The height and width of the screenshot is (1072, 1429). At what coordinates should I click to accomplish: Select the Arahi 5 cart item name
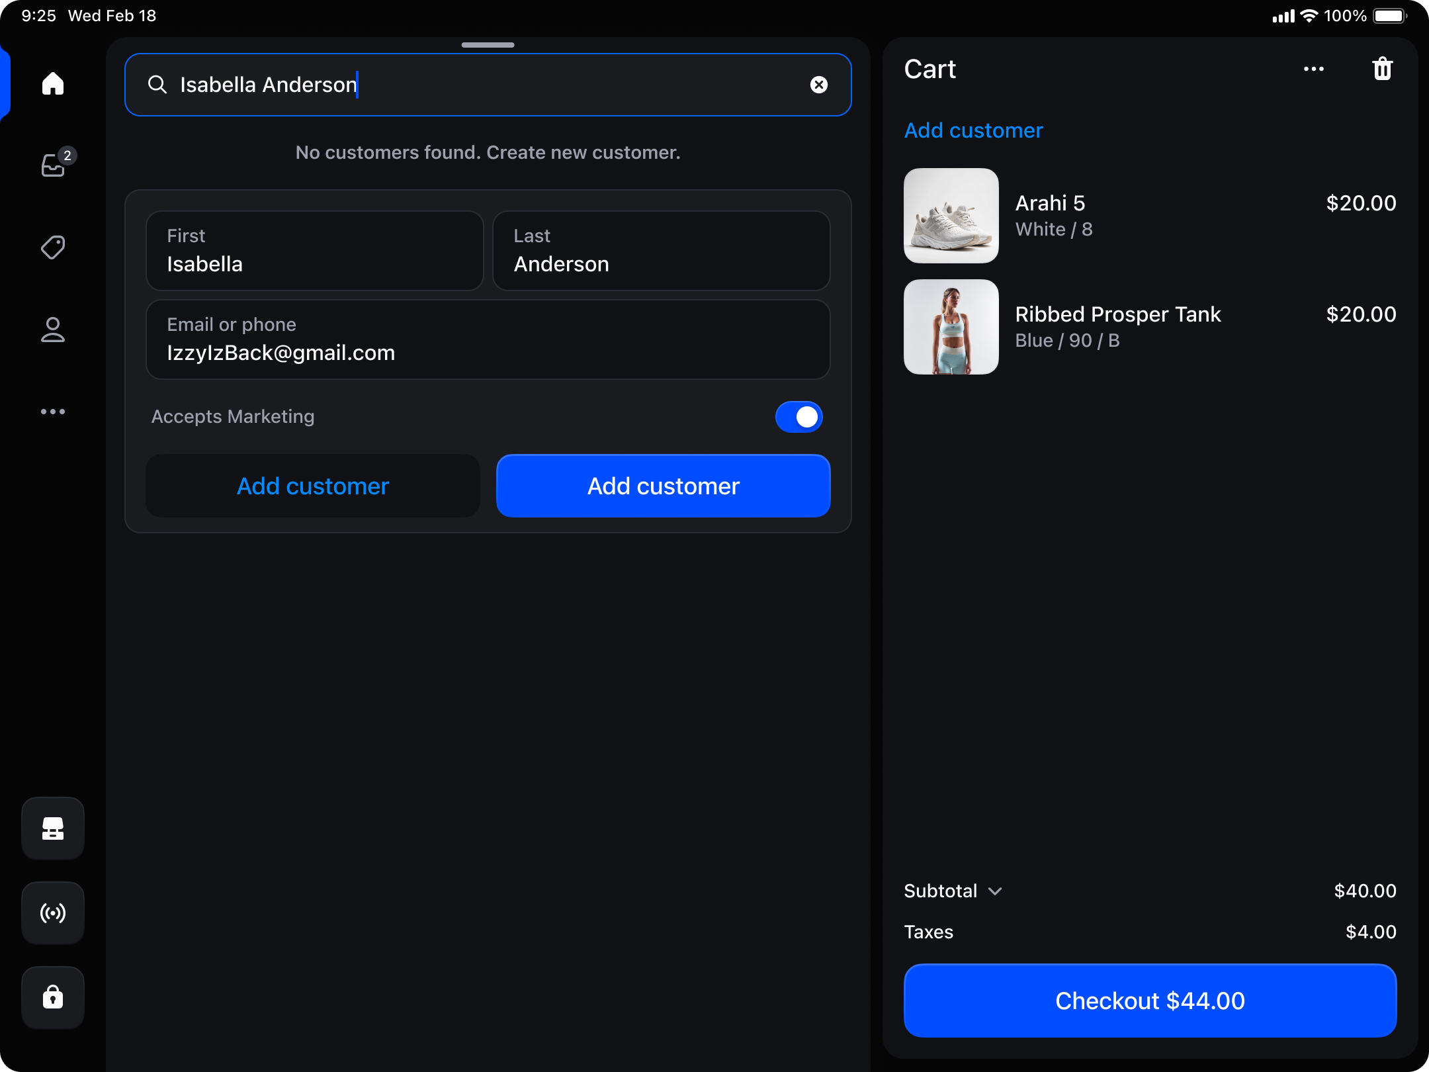tap(1051, 202)
